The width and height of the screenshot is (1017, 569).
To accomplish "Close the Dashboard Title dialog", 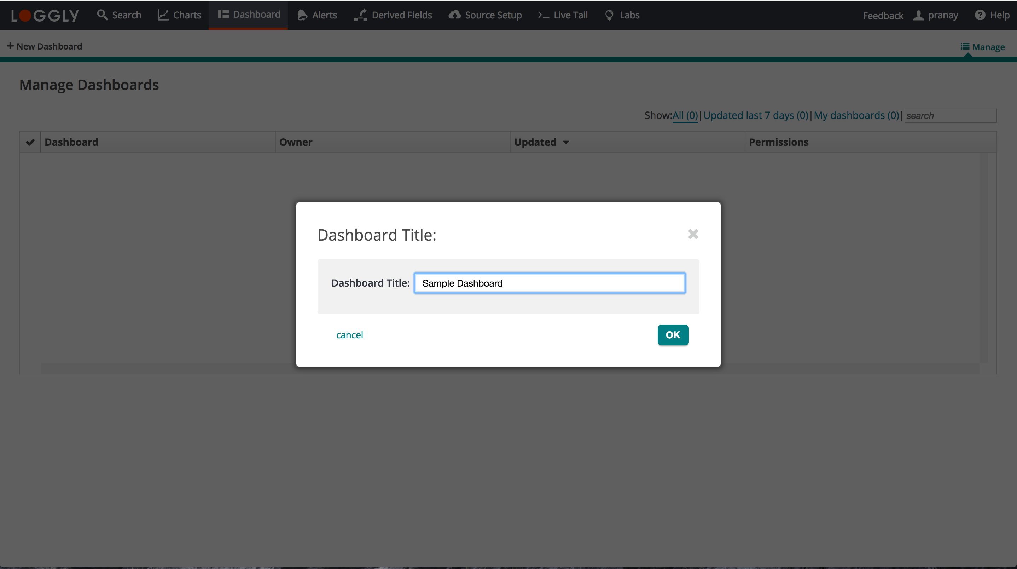I will 693,234.
